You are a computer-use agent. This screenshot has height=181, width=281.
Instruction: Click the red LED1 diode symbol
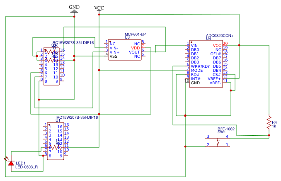(x=11, y=163)
